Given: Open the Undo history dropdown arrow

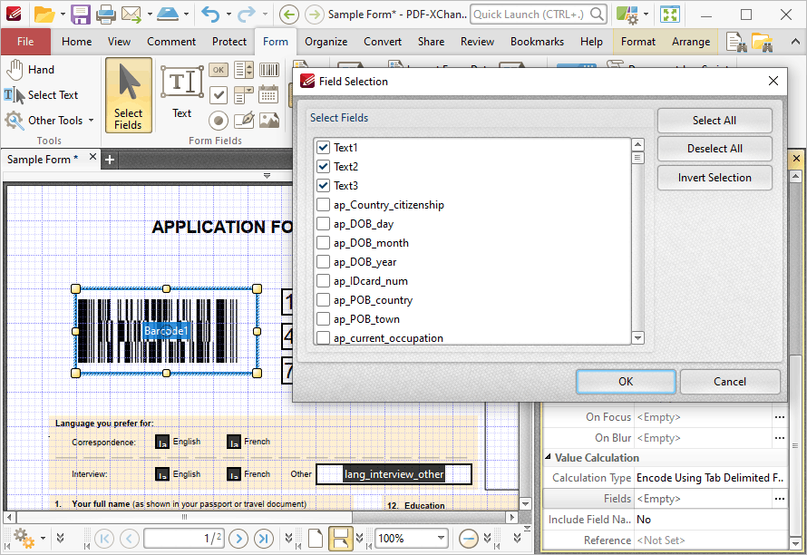Looking at the screenshot, I should 228,15.
